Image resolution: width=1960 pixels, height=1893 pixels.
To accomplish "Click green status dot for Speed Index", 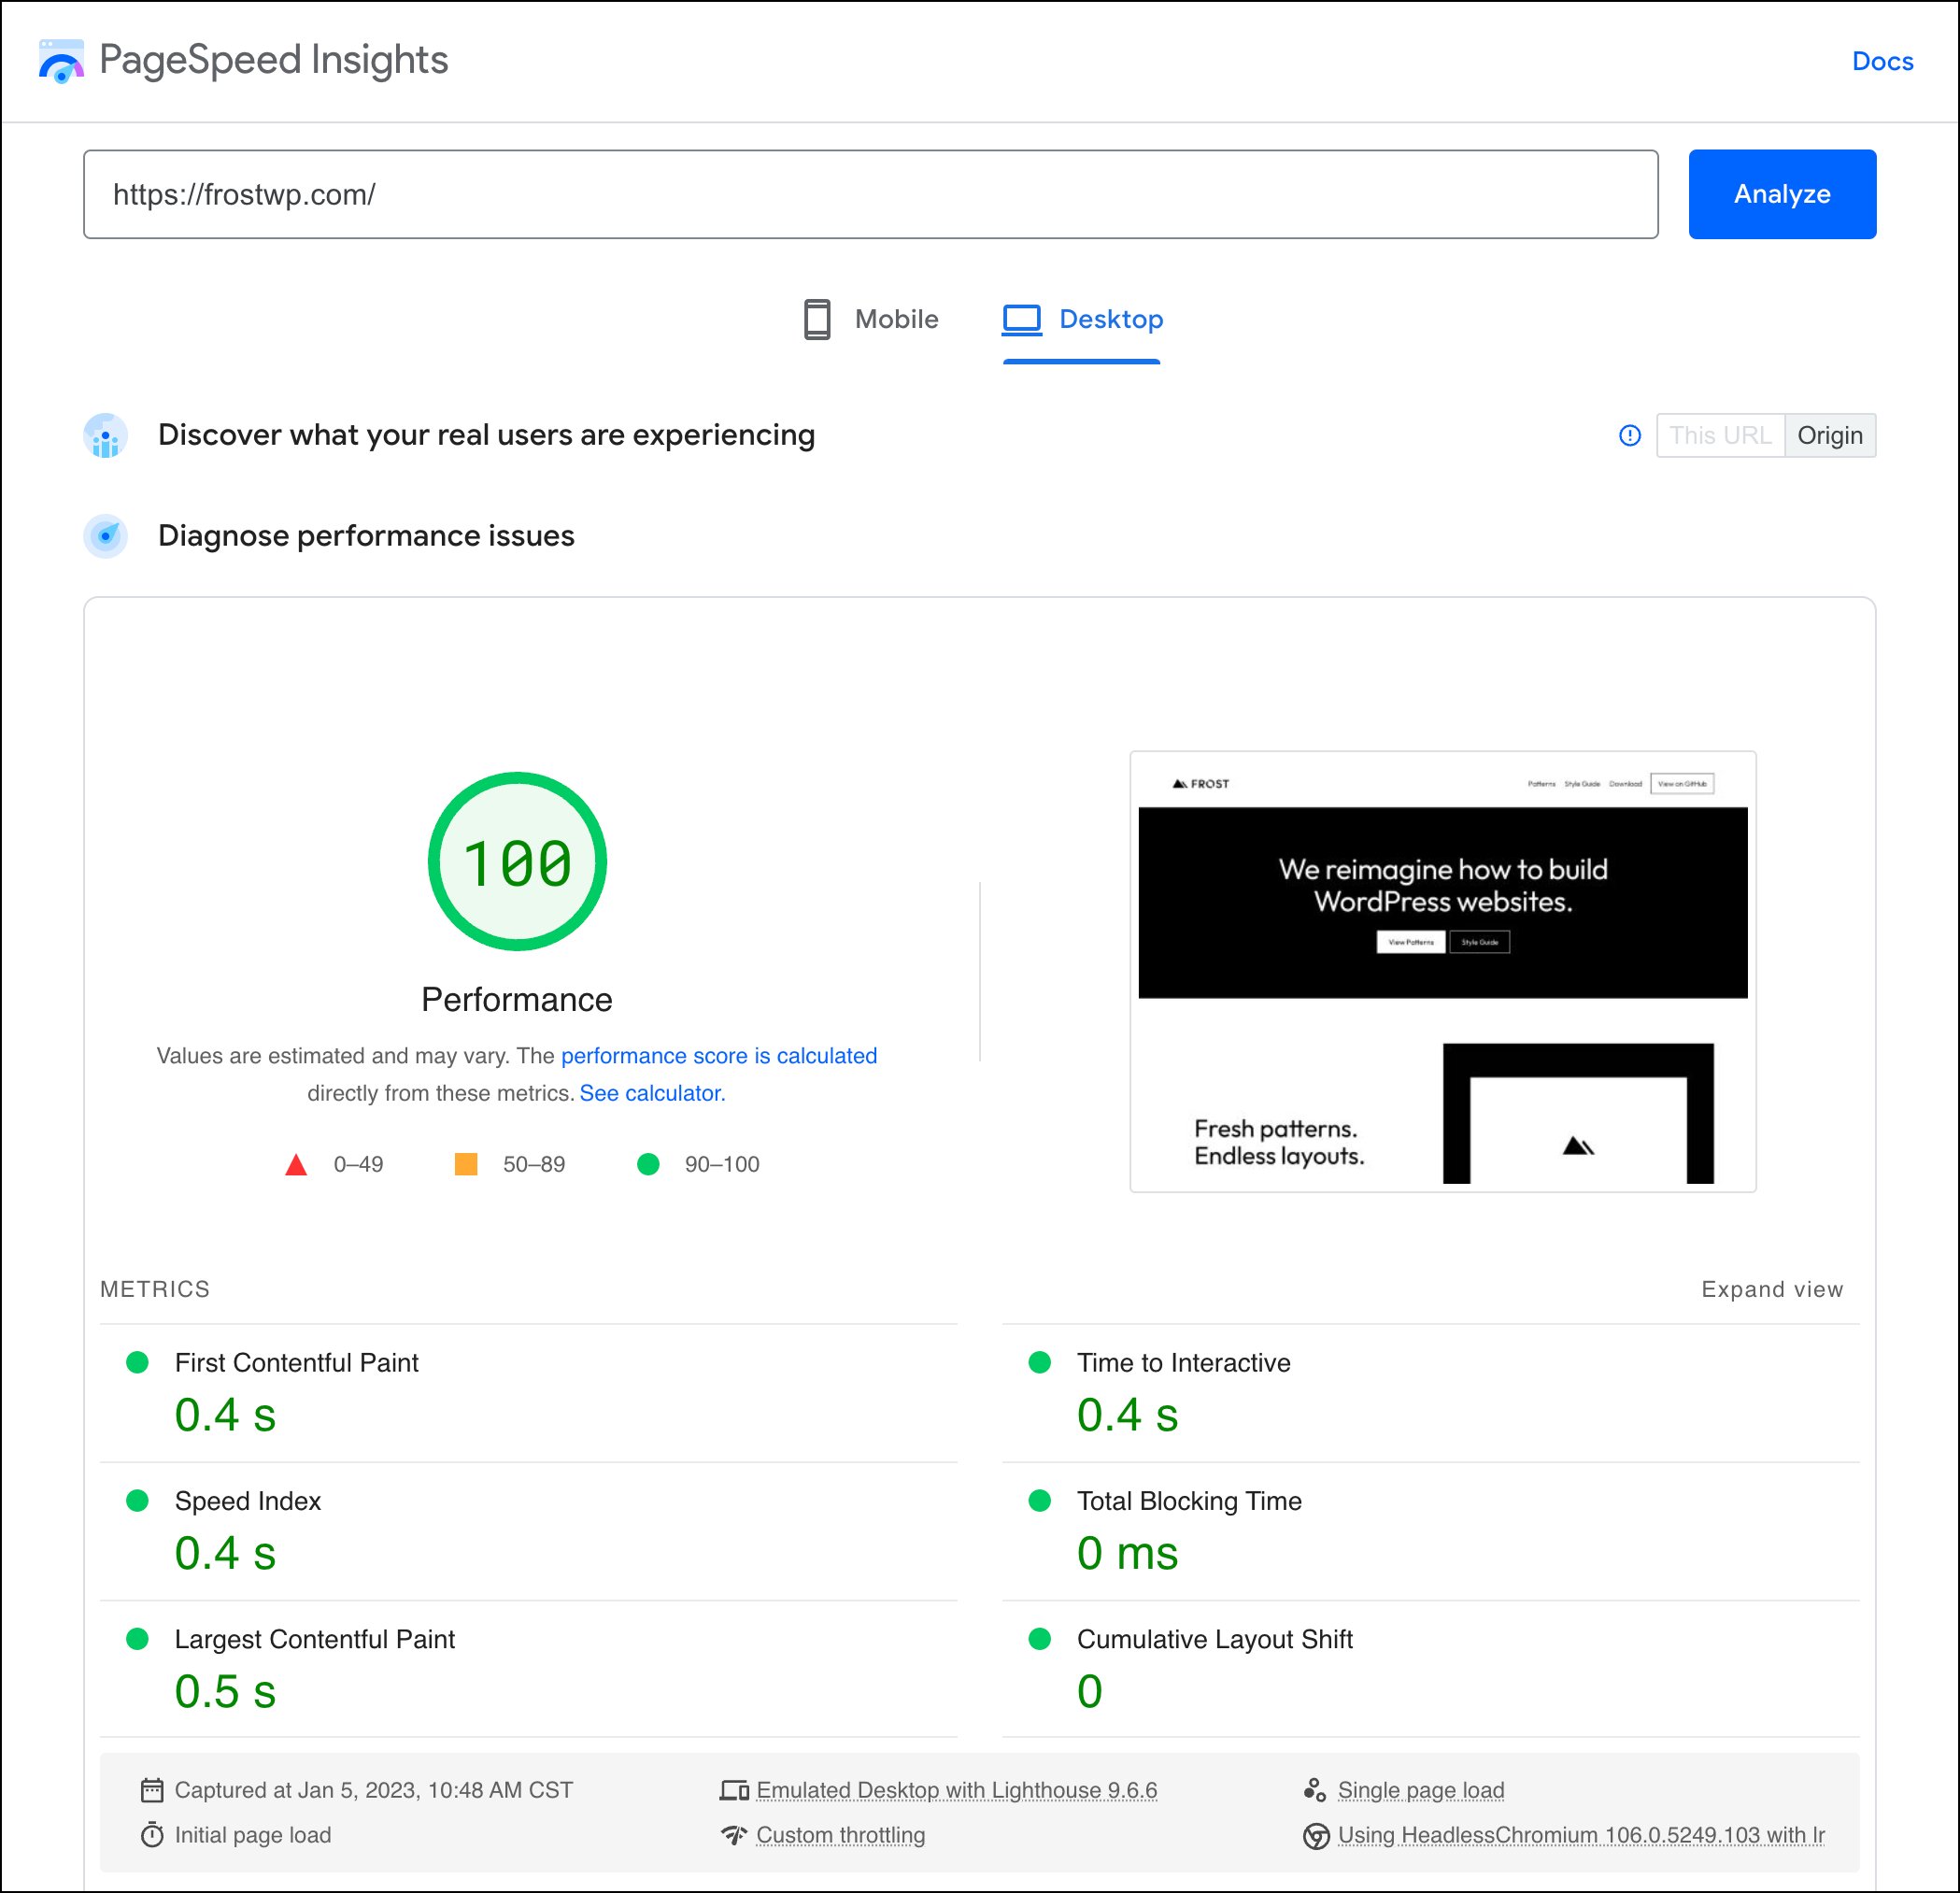I will pos(138,1500).
